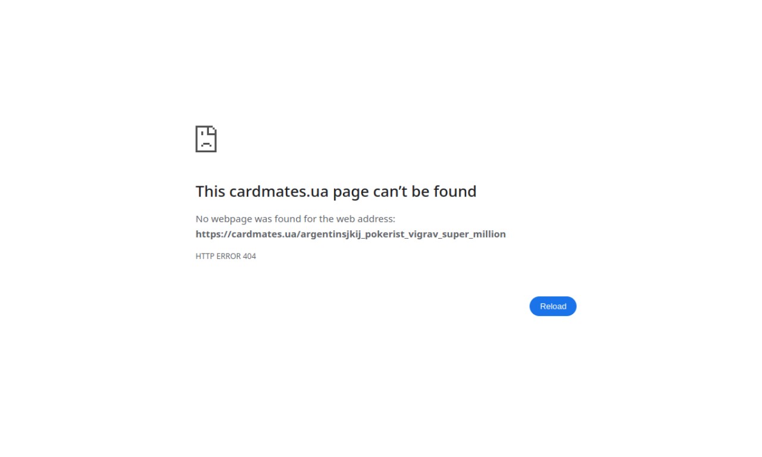Click the word "page" in the heading
This screenshot has width=762, height=457.
point(351,192)
